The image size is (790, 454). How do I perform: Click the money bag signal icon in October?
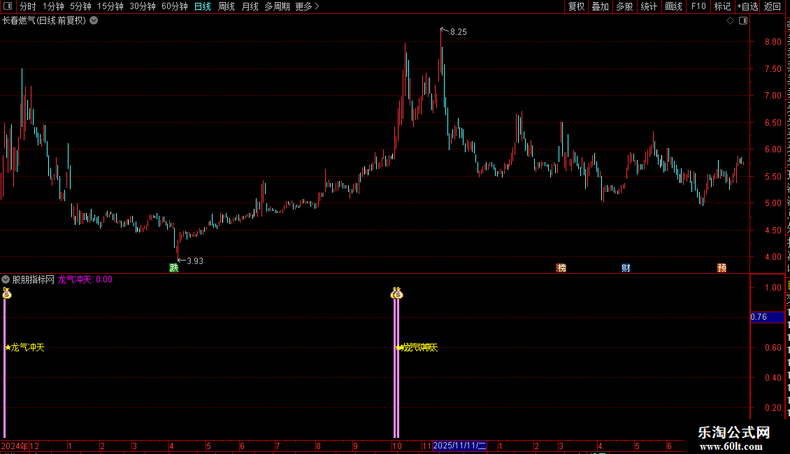(397, 293)
